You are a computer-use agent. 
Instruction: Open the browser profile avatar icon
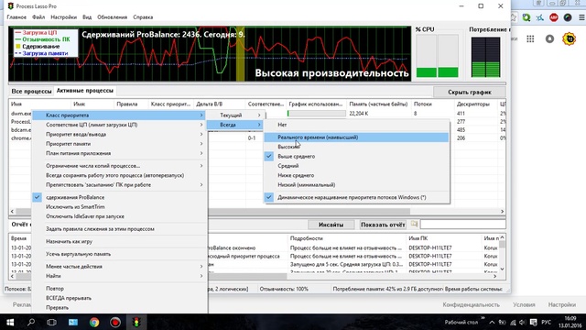tap(570, 38)
